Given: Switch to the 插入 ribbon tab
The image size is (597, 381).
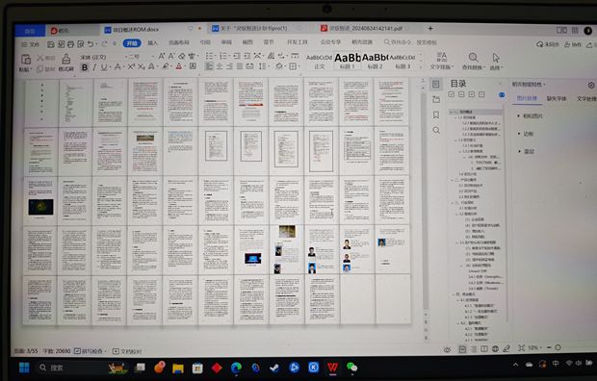Looking at the screenshot, I should coord(153,43).
